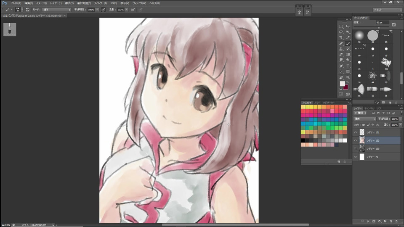The height and width of the screenshot is (227, 404).
Task: Open the 3D menu
Action: pyautogui.click(x=113, y=3)
